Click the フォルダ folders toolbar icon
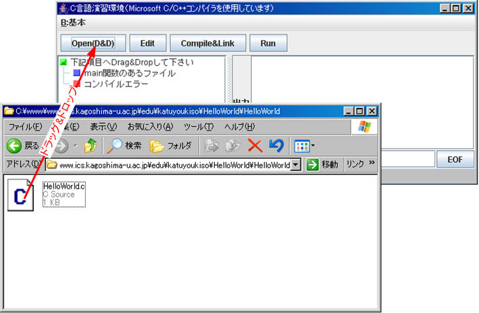This screenshot has height=313, width=479. pos(157,145)
